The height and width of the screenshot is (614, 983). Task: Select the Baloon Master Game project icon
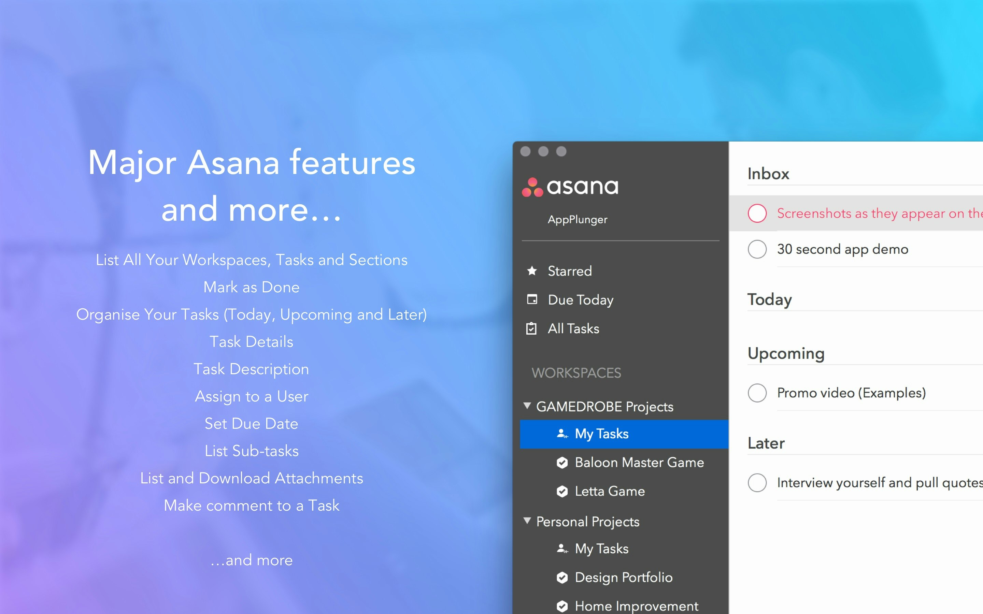(x=562, y=463)
